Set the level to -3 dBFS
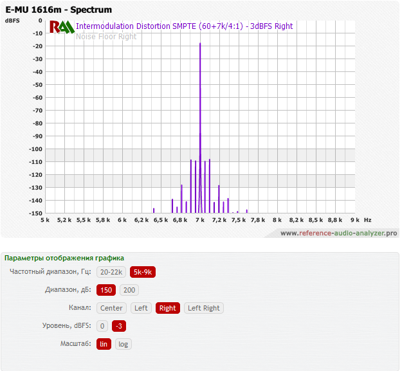This screenshot has width=402, height=371. point(119,326)
